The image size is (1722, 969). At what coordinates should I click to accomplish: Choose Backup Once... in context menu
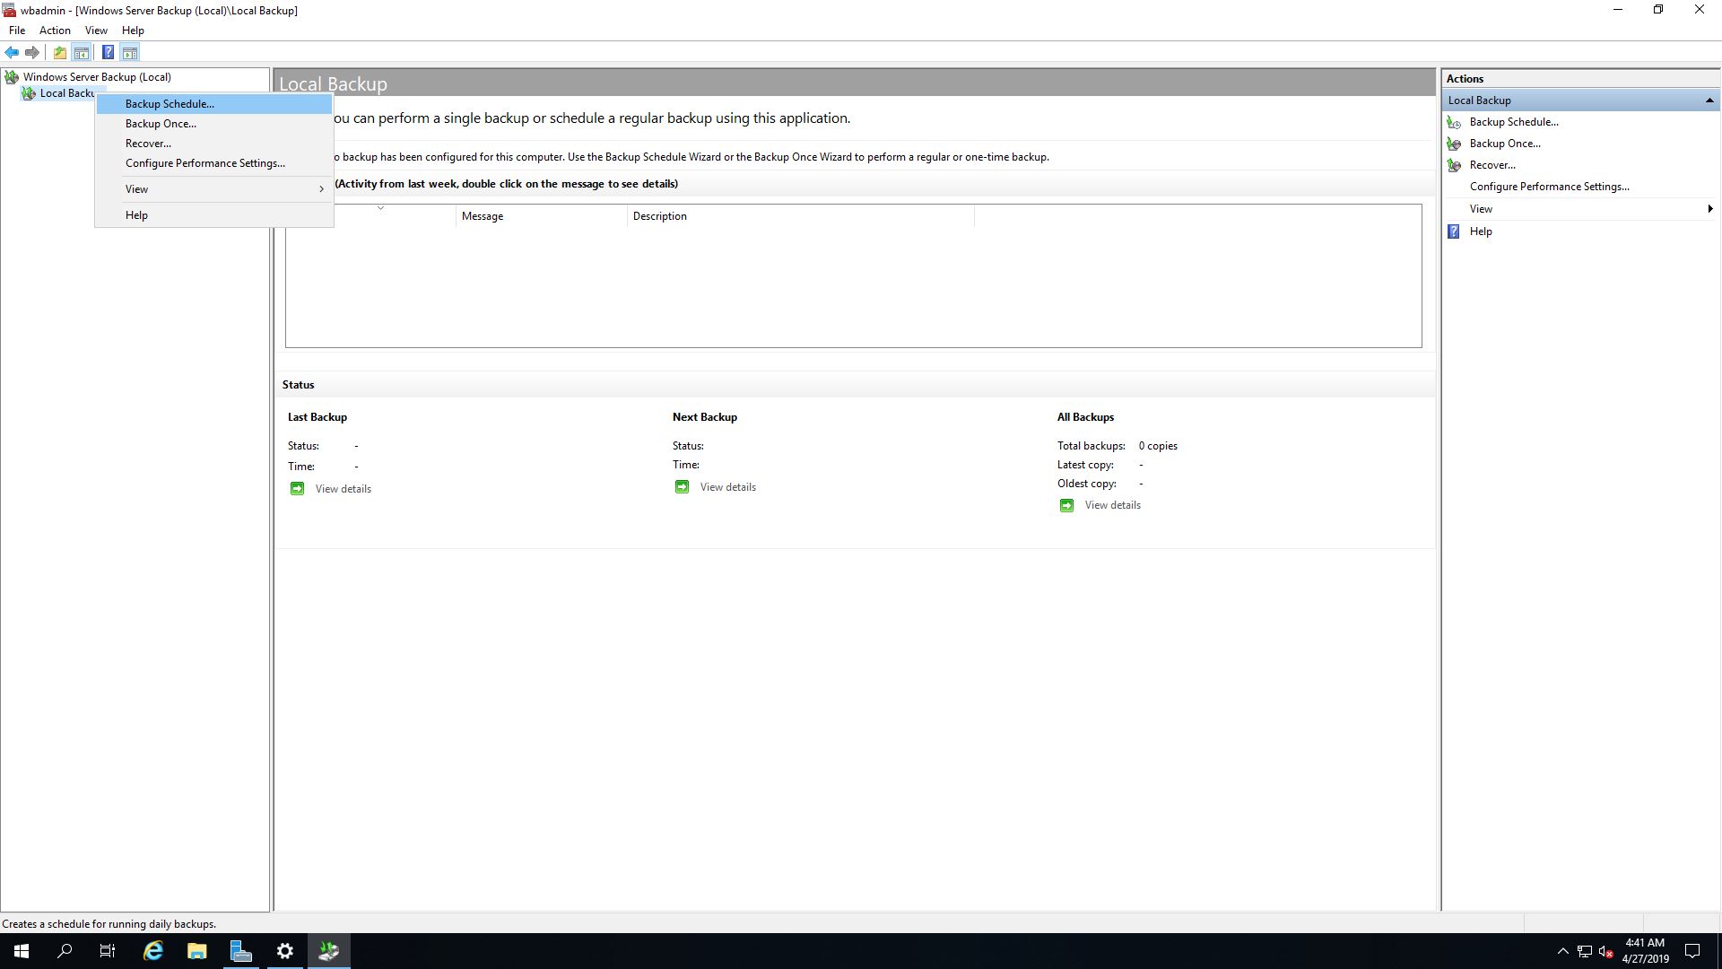point(214,124)
